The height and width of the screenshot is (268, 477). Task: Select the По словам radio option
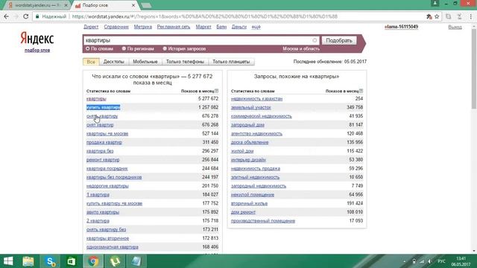88,48
